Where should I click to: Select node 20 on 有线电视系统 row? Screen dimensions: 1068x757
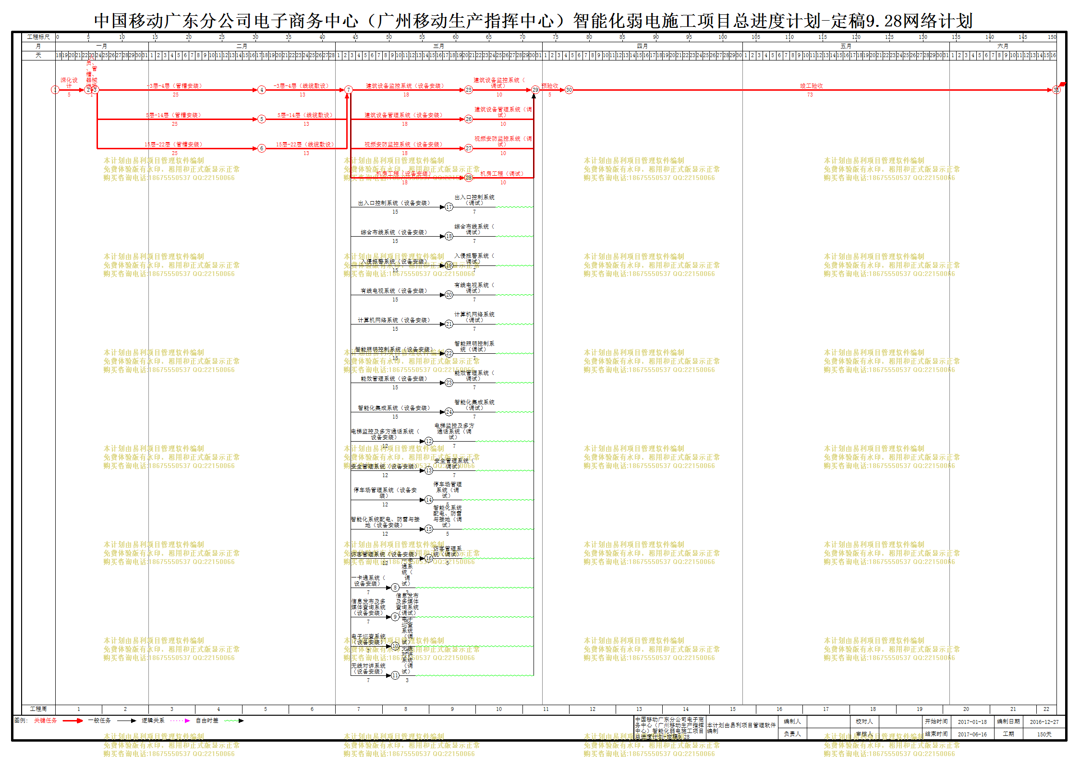[x=449, y=295]
